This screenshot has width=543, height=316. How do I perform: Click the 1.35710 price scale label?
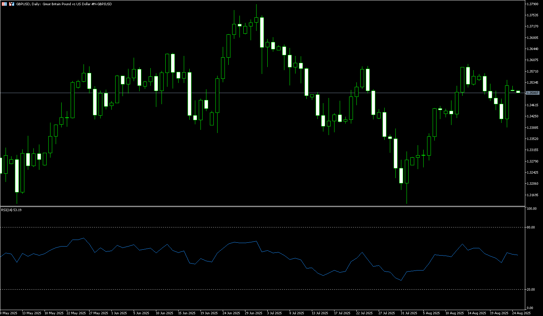(x=533, y=72)
